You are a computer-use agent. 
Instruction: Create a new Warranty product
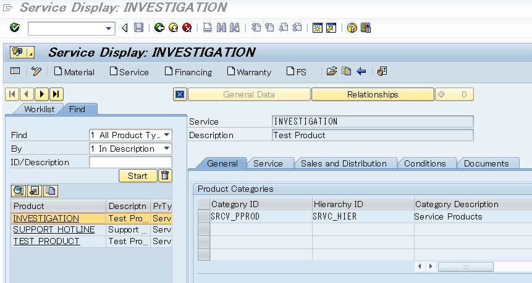250,72
